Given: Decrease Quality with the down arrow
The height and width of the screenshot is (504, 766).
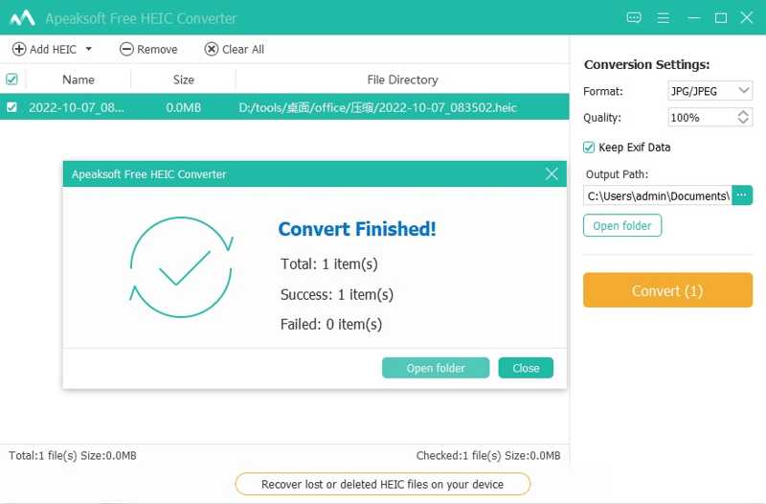Looking at the screenshot, I should point(743,122).
